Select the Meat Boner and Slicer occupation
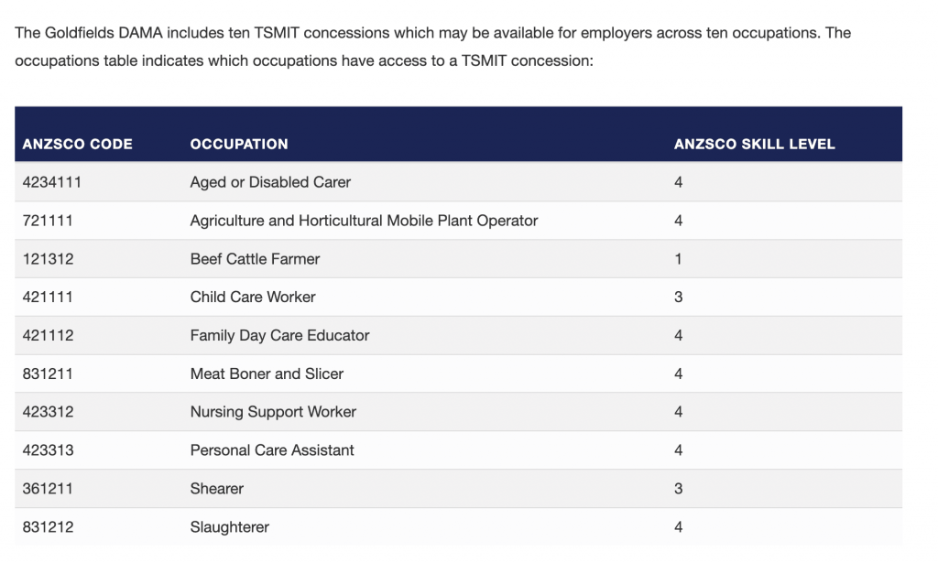Viewport: 938px width, 563px height. coord(267,374)
